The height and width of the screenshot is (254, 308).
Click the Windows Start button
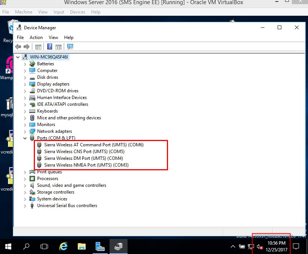point(8,246)
